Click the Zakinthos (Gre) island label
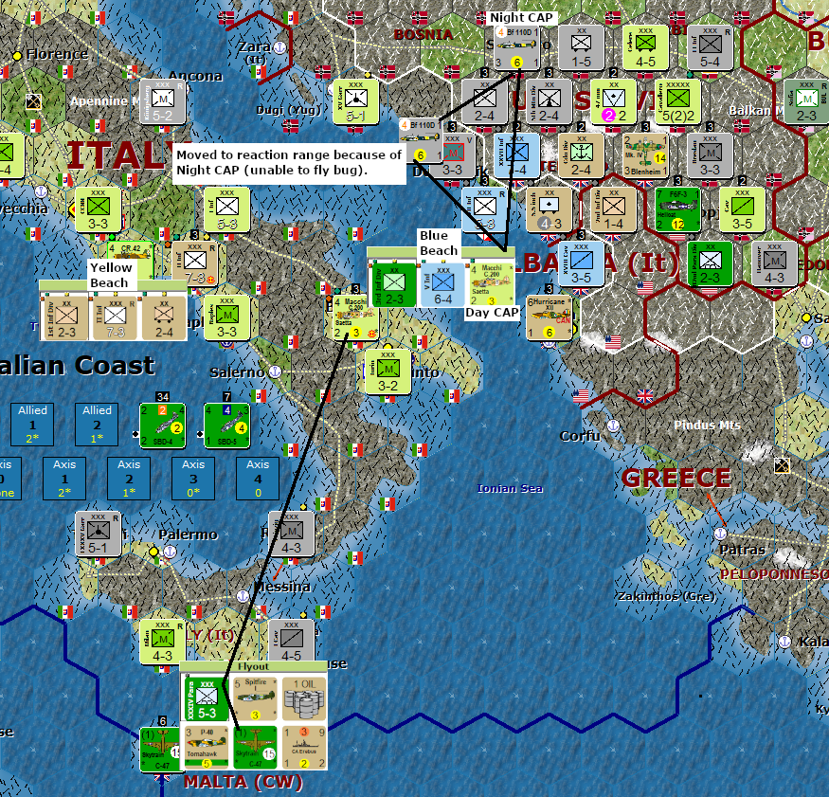The height and width of the screenshot is (797, 829). [x=667, y=596]
